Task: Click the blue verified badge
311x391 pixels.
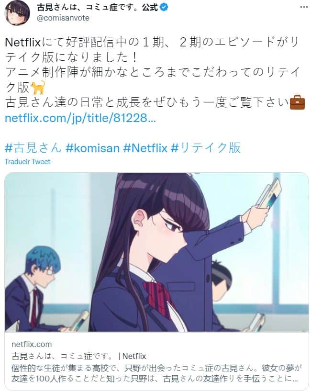Action: click(x=164, y=7)
